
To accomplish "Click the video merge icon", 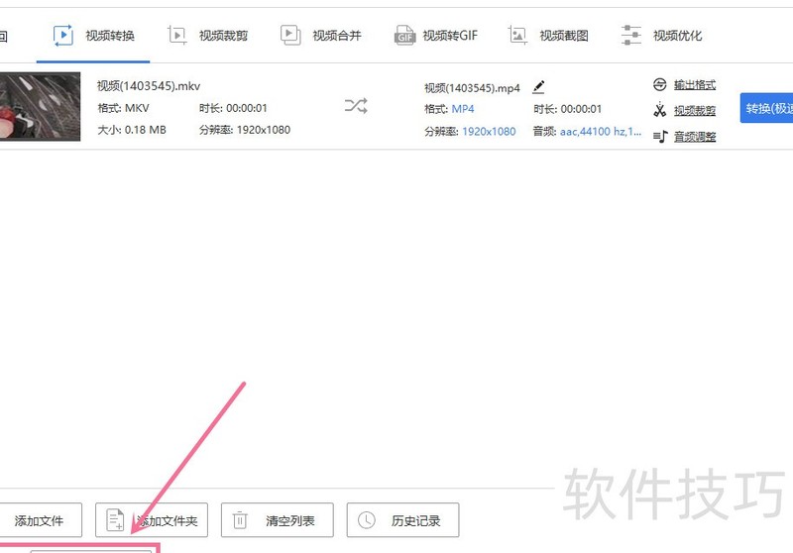I will tap(290, 36).
